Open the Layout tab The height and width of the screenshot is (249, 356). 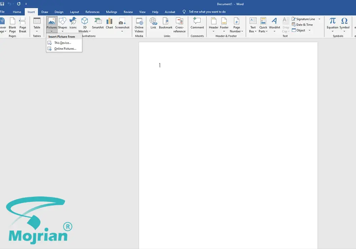pyautogui.click(x=74, y=12)
